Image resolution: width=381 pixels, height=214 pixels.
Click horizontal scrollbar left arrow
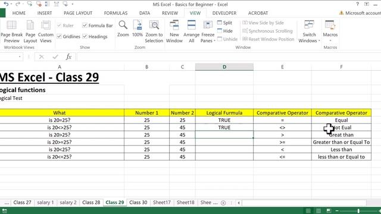(239, 203)
